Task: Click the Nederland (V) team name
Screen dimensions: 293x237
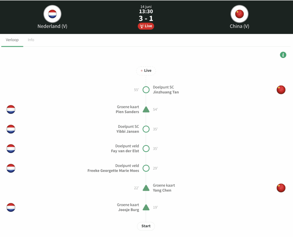Action: tap(52, 26)
